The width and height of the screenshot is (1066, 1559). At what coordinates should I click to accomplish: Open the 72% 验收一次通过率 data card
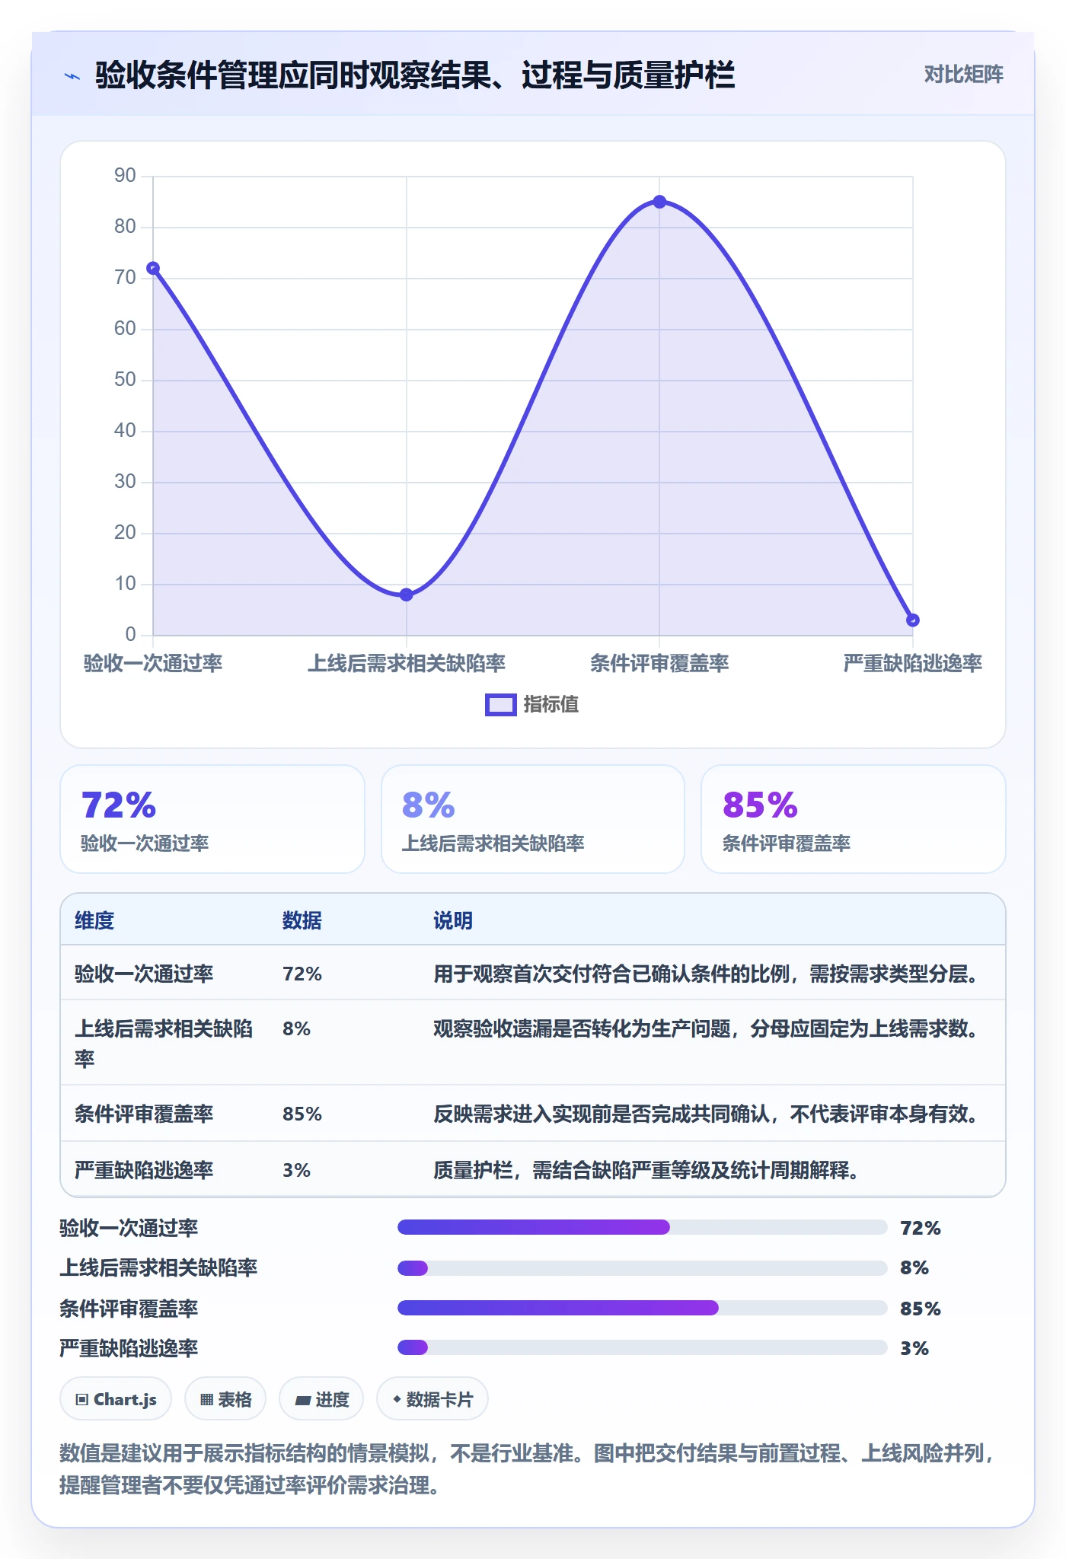click(212, 819)
